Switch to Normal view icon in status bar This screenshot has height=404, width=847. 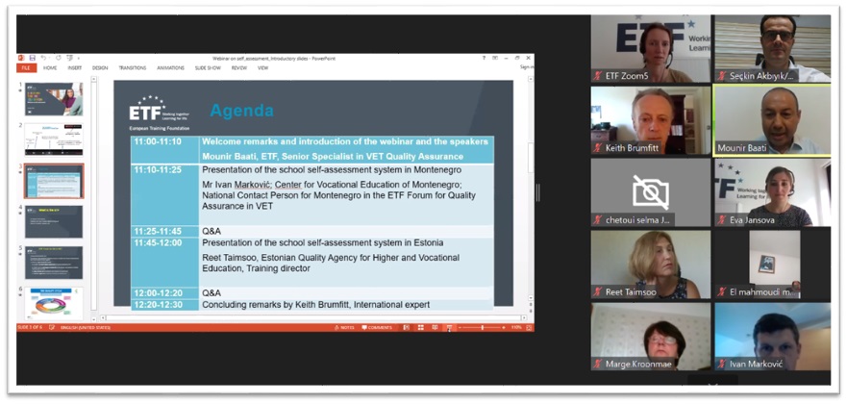[407, 327]
